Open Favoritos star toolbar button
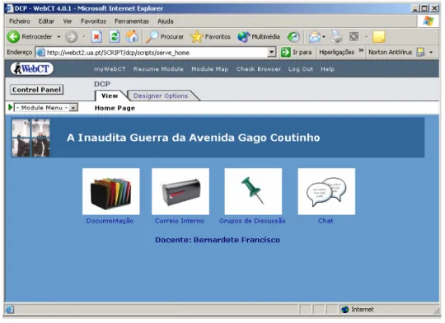 [210, 37]
